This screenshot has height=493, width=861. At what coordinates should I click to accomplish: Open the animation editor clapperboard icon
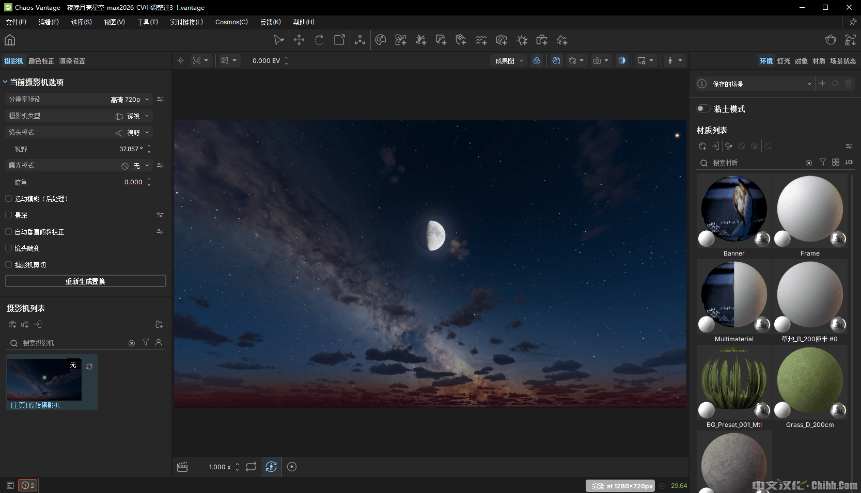tap(182, 467)
